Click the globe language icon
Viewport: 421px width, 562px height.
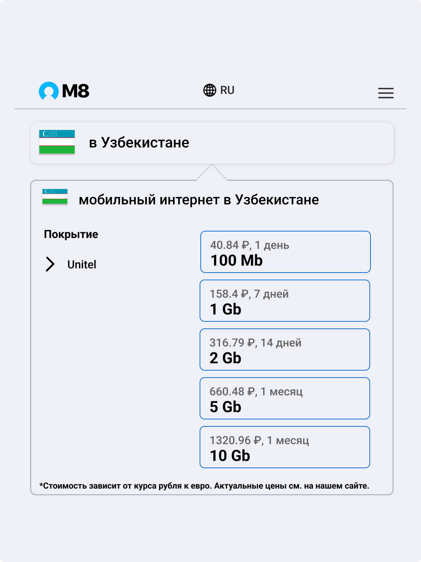pos(210,90)
